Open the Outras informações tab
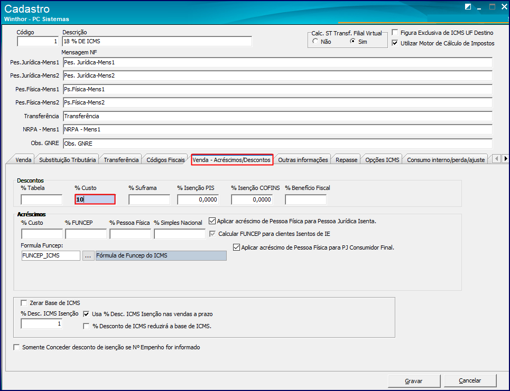Screen dimensions: 510x391 pos(303,160)
